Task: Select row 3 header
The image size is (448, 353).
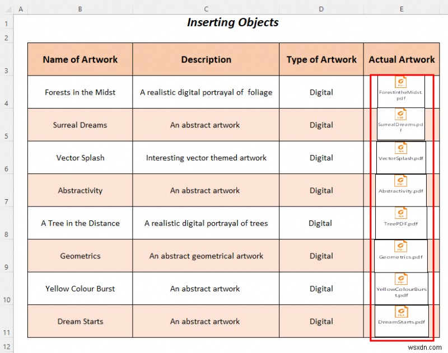Action: 7,59
